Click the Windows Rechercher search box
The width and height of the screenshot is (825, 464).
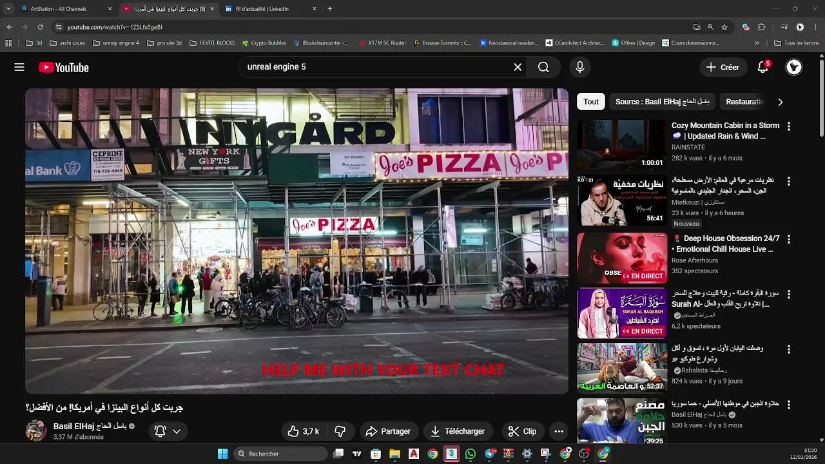click(x=280, y=454)
